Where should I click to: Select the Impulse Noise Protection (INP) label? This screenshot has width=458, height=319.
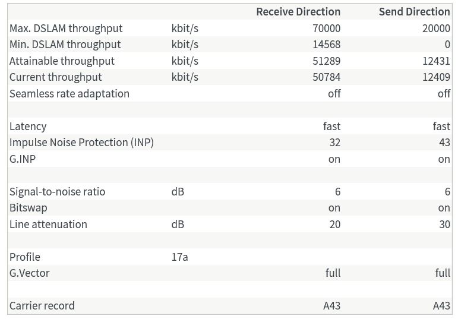(81, 143)
